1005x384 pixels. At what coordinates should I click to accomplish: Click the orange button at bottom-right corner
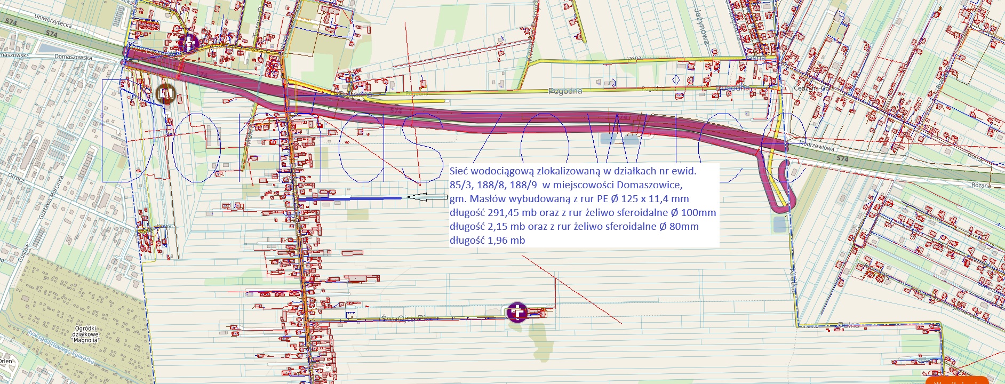[964, 380]
